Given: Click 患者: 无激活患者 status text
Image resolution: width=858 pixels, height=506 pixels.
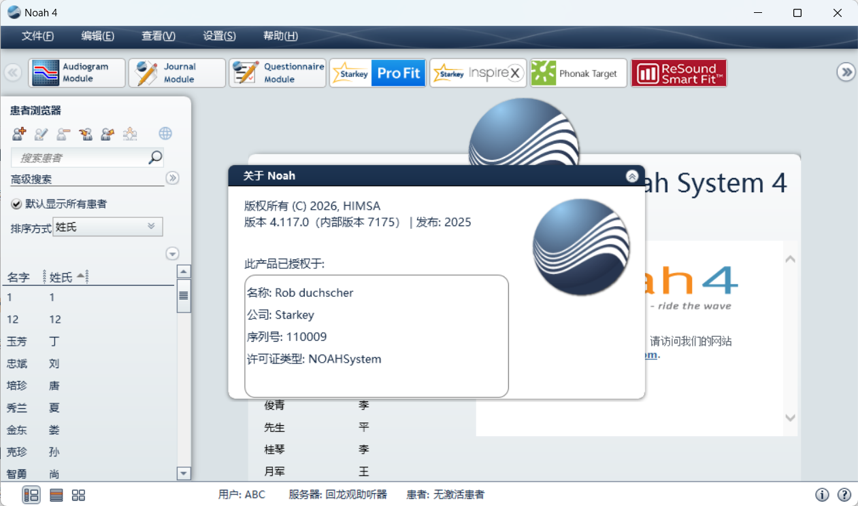Looking at the screenshot, I should click(x=446, y=494).
